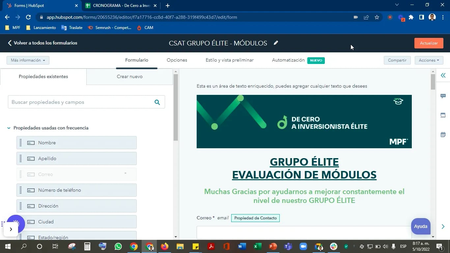Viewport: 450px width, 253px height.
Task: Click the back chevron beside Volver a todos
Action: pyautogui.click(x=10, y=43)
